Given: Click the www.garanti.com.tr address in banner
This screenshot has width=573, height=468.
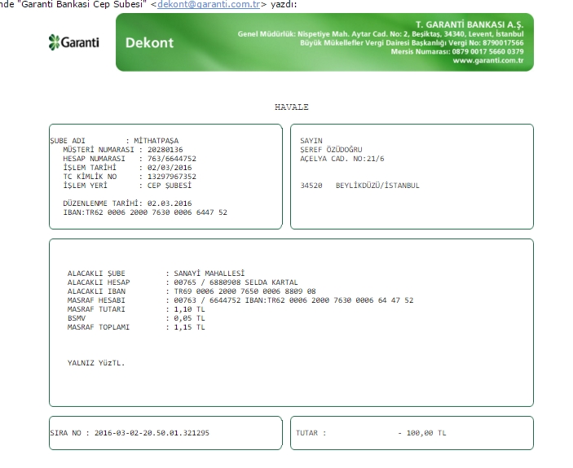Looking at the screenshot, I should [488, 60].
